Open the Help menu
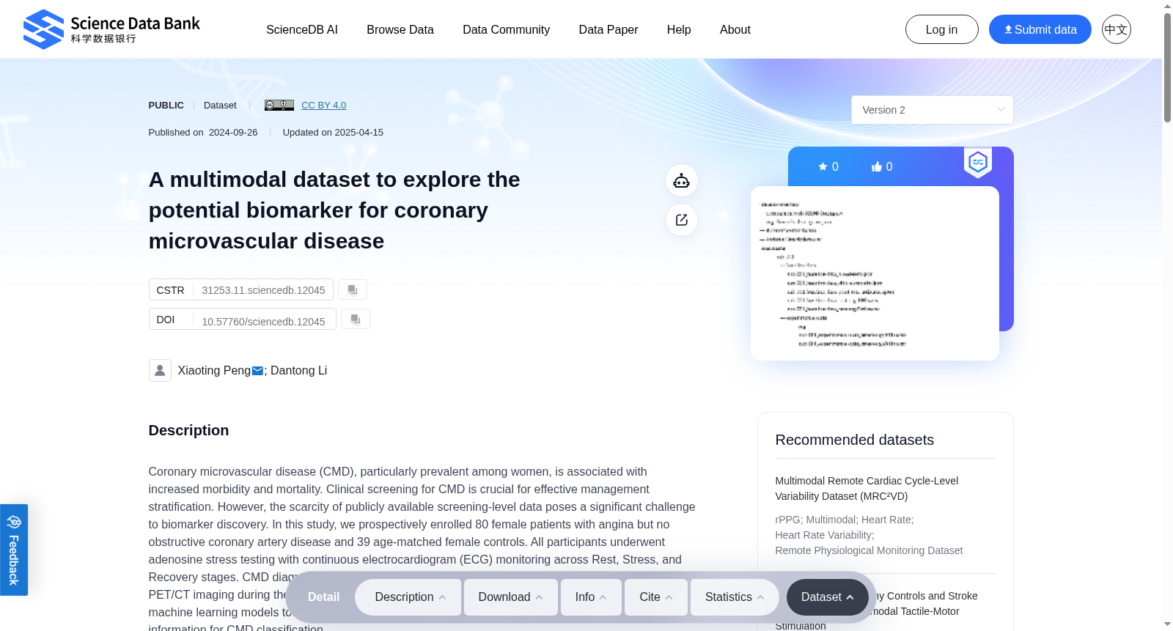Screen dimensions: 1173x631 pyautogui.click(x=679, y=29)
